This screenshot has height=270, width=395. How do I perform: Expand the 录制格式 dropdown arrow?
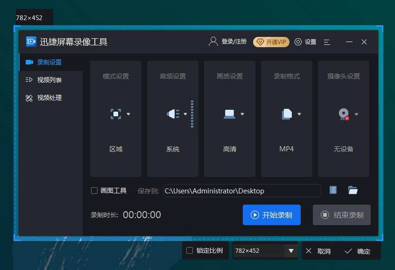(x=299, y=114)
